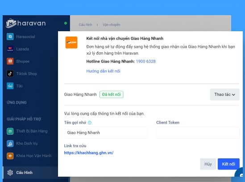Click the ỨNG DỤNG section heading
This screenshot has height=182, width=245.
click(x=17, y=103)
